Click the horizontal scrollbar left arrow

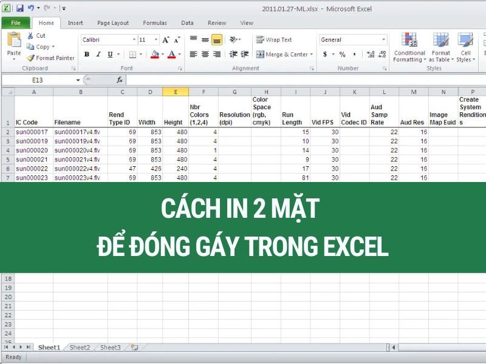coord(394,347)
